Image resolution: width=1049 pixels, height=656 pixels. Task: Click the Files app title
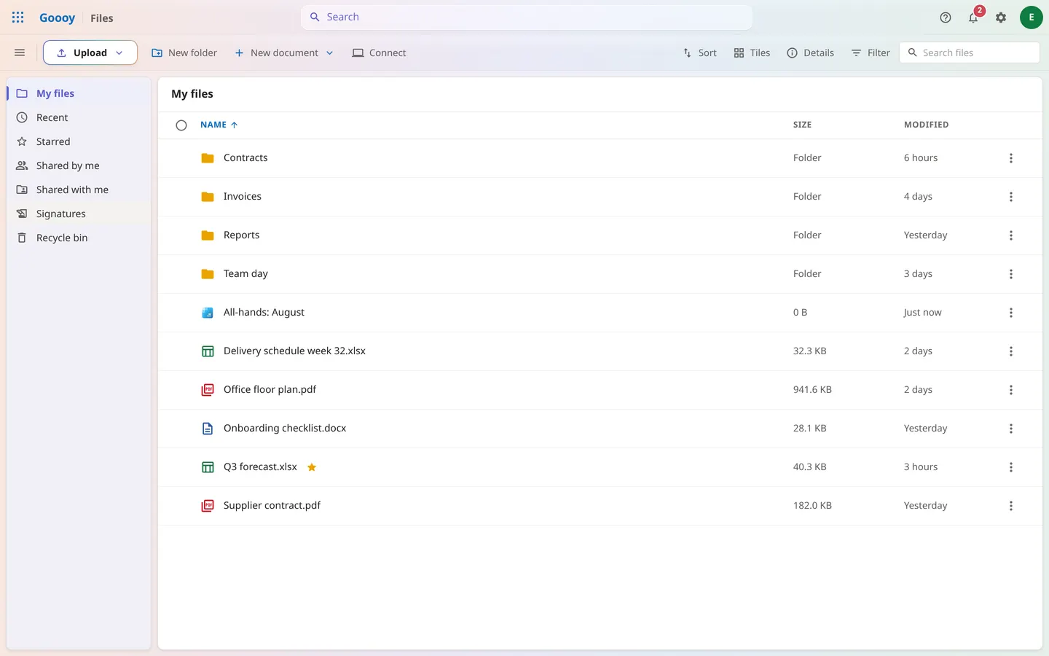pyautogui.click(x=102, y=18)
